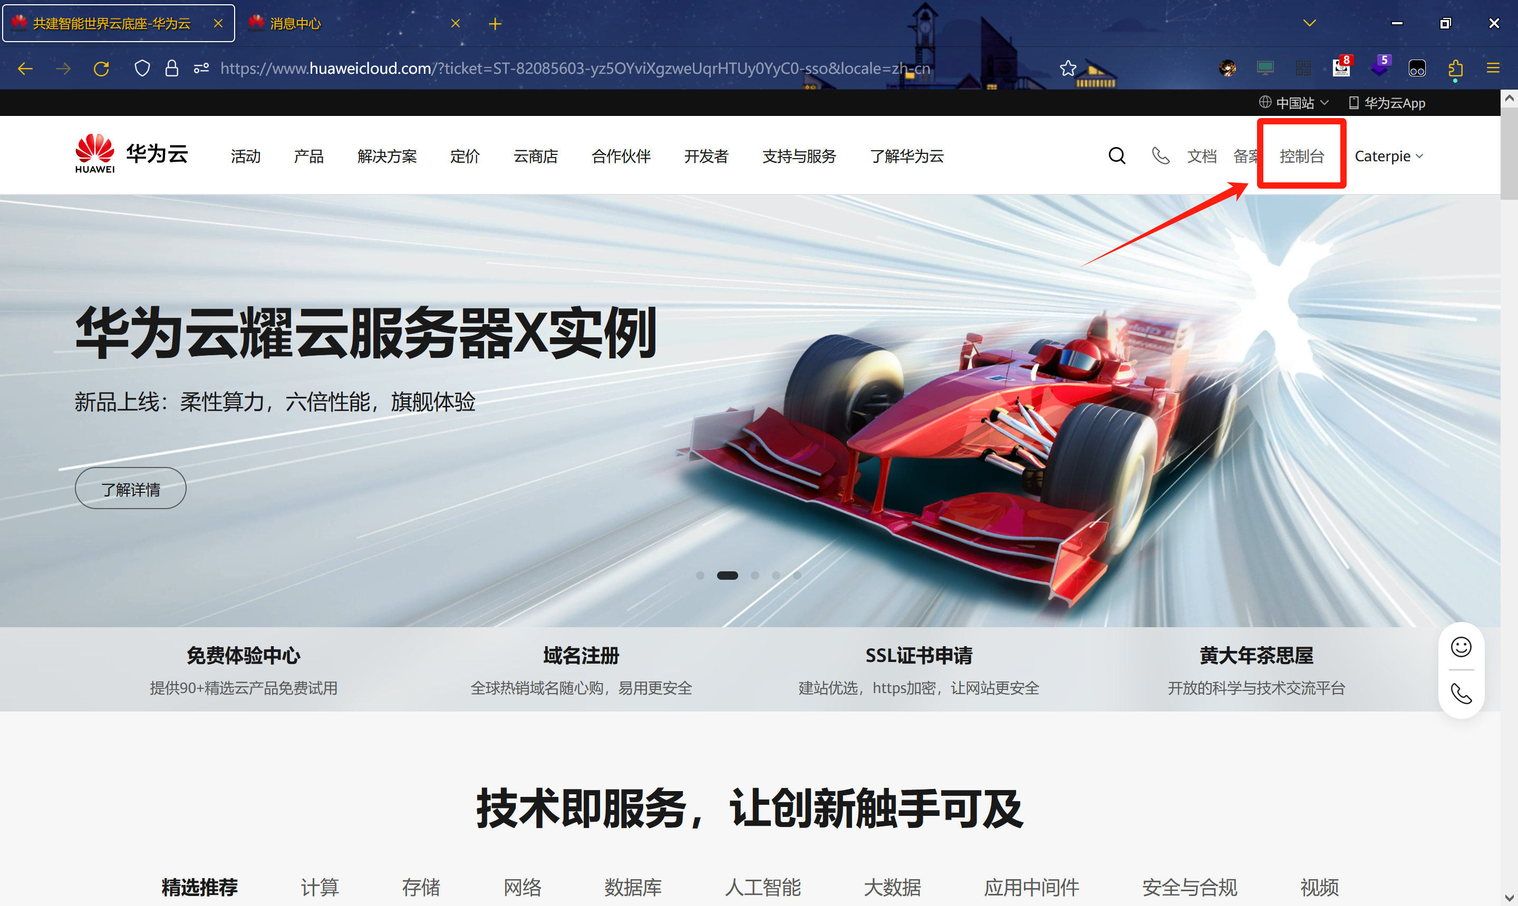This screenshot has width=1518, height=906.
Task: Open 黄大年茶思屋 card
Action: point(1256,670)
